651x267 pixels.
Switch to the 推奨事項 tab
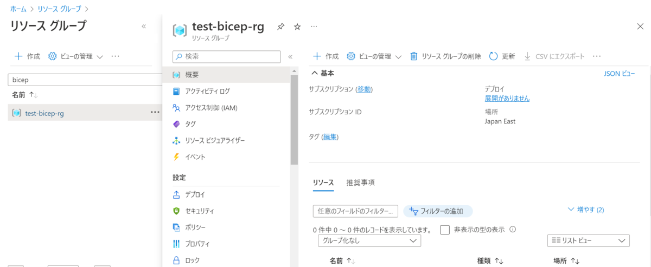360,183
